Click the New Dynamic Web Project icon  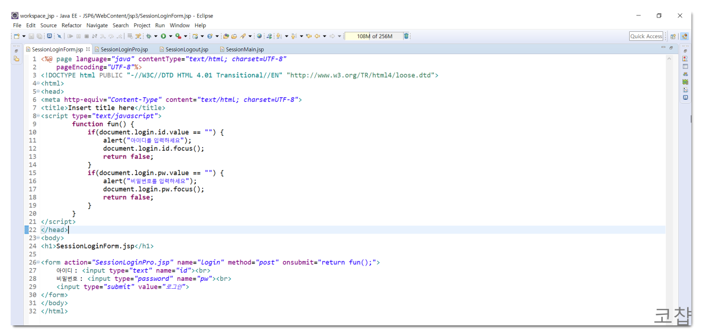pyautogui.click(x=195, y=36)
